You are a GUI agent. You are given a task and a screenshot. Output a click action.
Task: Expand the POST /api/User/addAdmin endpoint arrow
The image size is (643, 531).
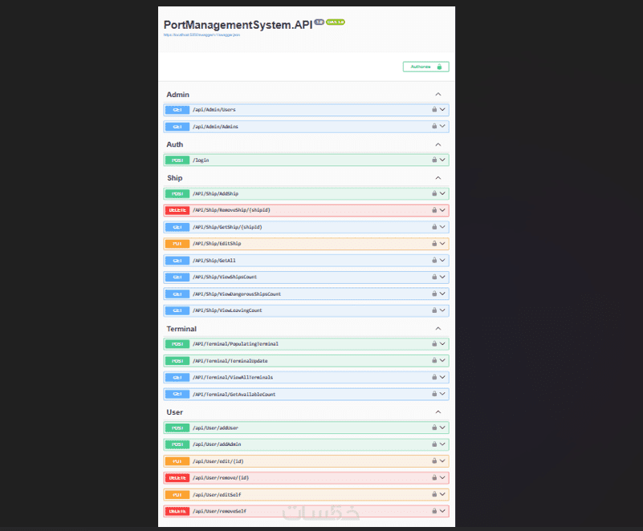coord(442,444)
